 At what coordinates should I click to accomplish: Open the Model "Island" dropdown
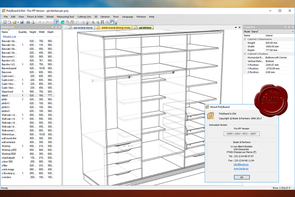click(293, 31)
